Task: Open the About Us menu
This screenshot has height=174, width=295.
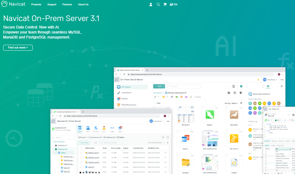Action: [x=83, y=4]
